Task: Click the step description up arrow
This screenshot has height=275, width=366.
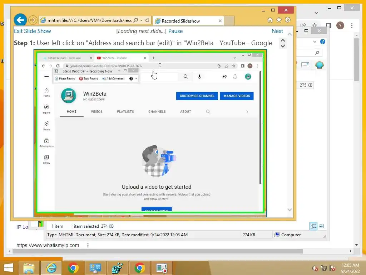Action: pos(283,40)
